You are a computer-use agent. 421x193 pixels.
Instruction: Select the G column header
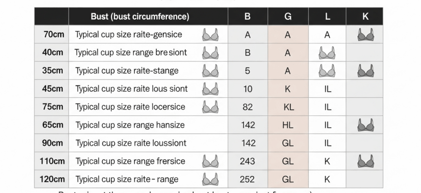(288, 16)
